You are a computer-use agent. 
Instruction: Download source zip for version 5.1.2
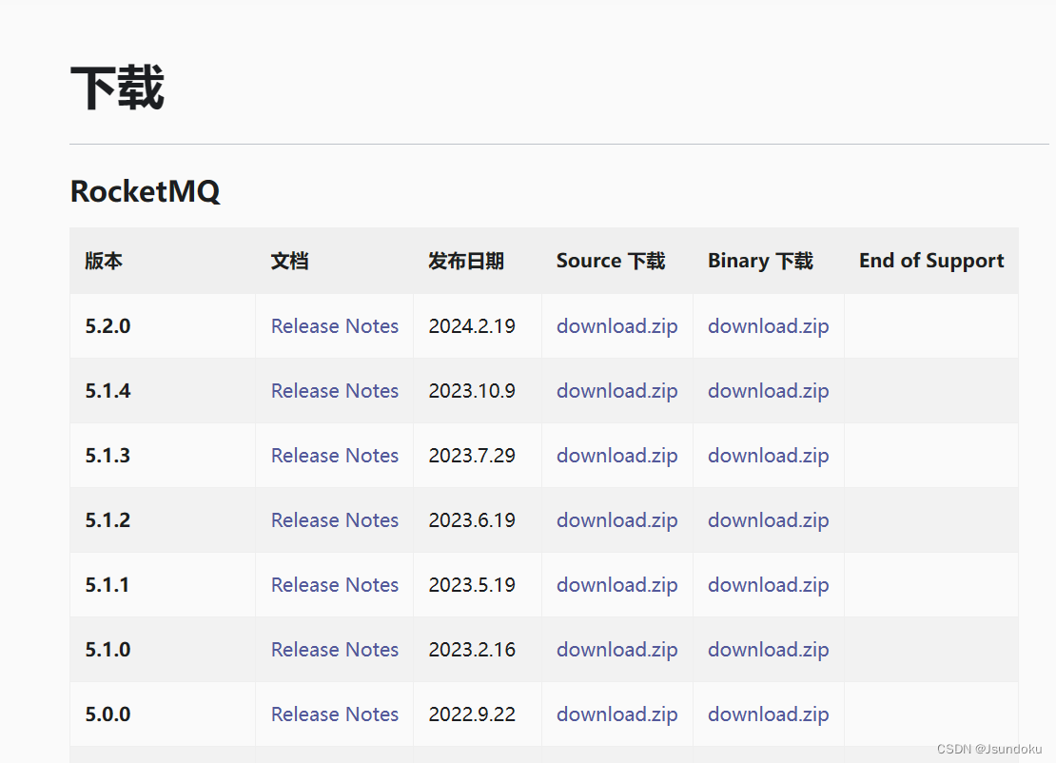coord(616,519)
